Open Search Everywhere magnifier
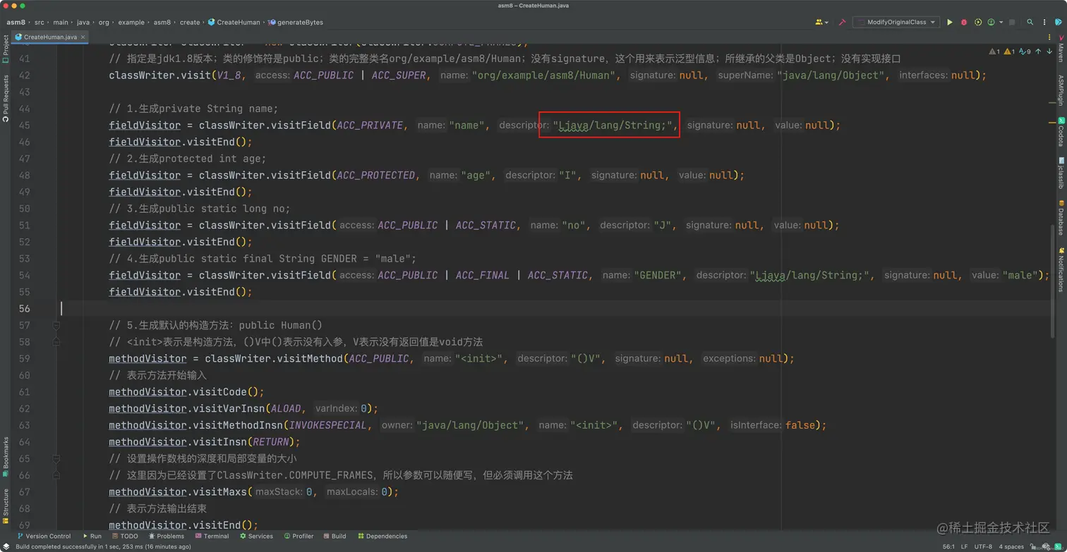The height and width of the screenshot is (552, 1067). point(1030,23)
